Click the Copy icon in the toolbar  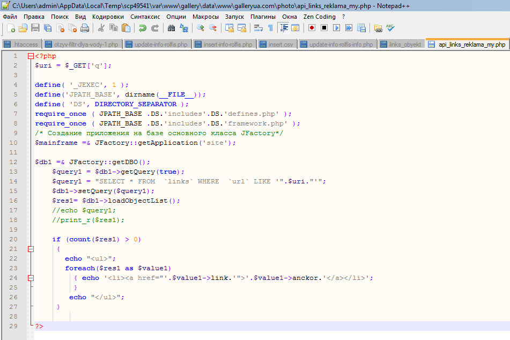[x=114, y=28]
